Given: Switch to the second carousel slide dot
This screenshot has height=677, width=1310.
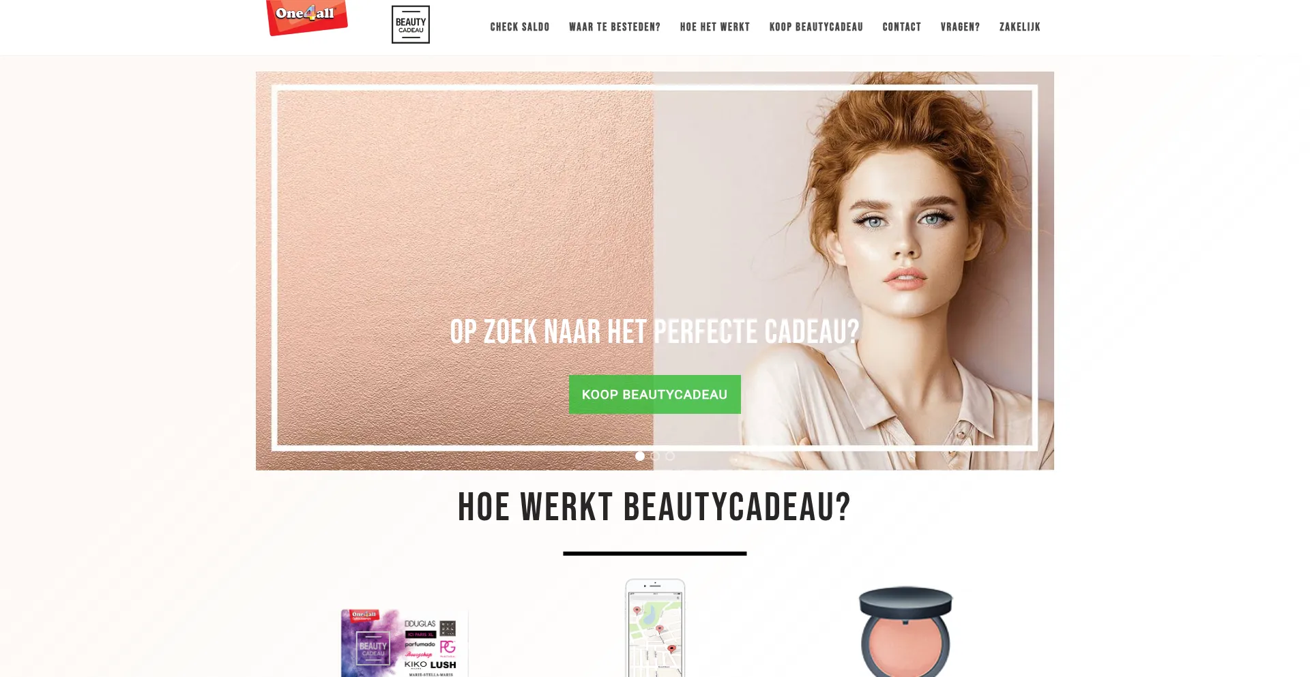Looking at the screenshot, I should click(x=655, y=456).
